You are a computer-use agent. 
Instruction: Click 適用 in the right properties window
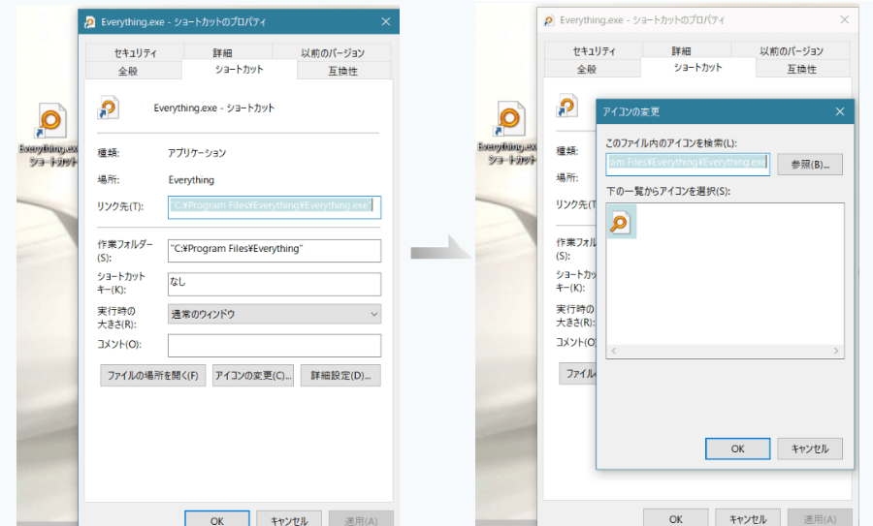coord(820,518)
